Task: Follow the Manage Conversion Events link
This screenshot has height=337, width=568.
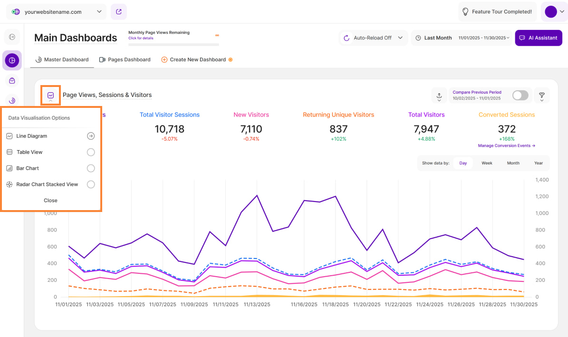Action: pyautogui.click(x=507, y=146)
